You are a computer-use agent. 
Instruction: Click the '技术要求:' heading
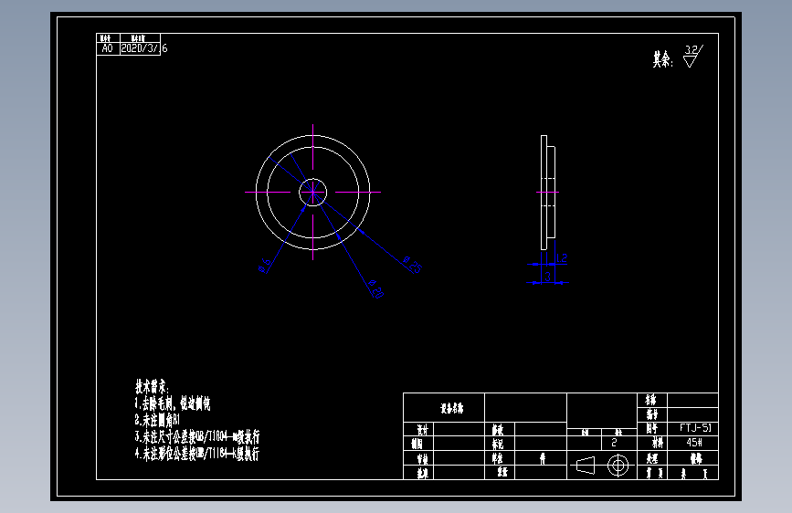[x=152, y=387]
